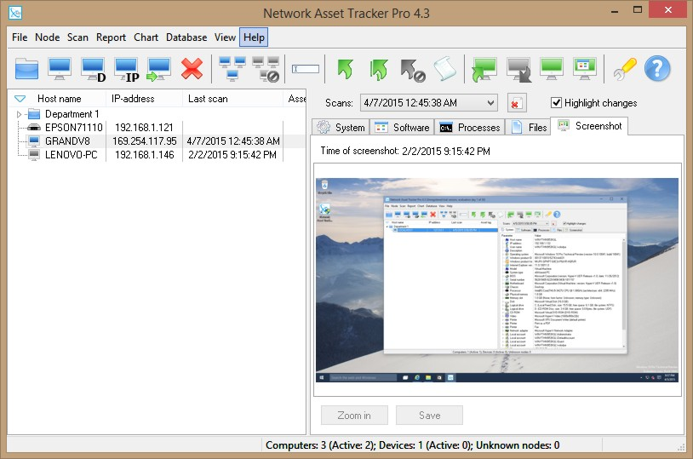Switch to the Files tab
This screenshot has width=693, height=459.
pyautogui.click(x=528, y=128)
